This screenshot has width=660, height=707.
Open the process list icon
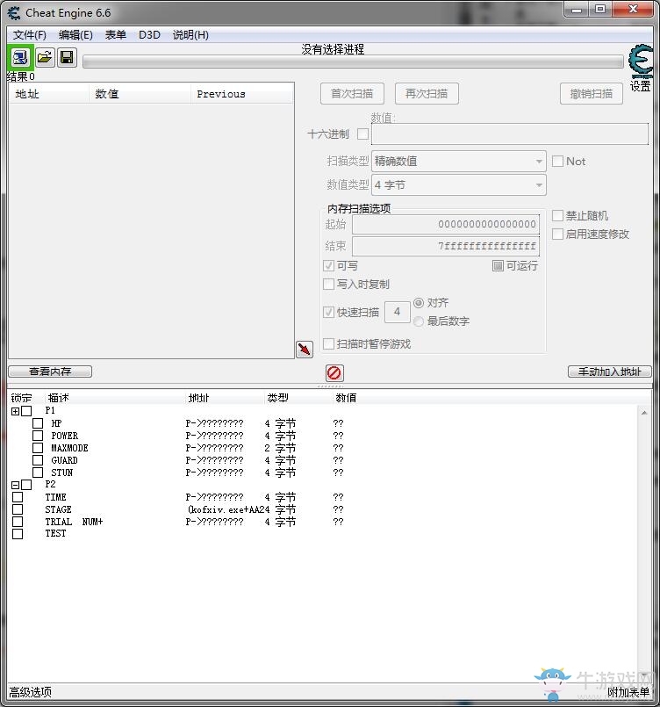coord(20,57)
